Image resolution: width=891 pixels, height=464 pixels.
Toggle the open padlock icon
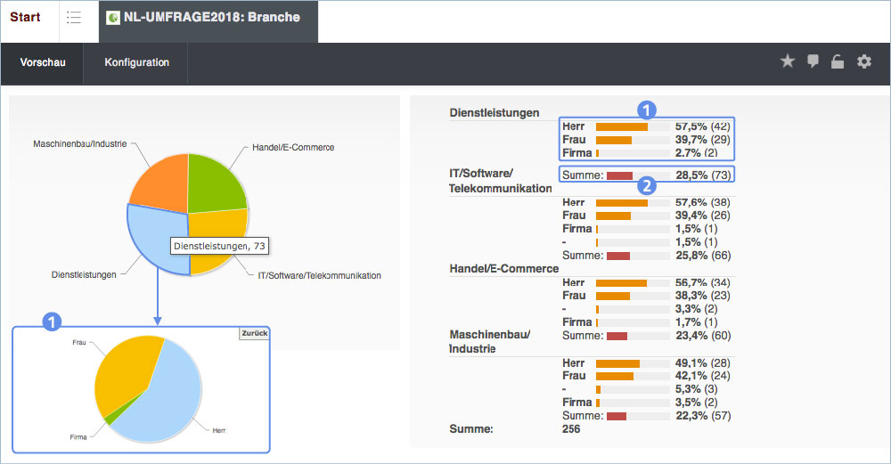pos(838,61)
